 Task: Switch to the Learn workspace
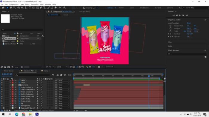[x=132, y=8]
